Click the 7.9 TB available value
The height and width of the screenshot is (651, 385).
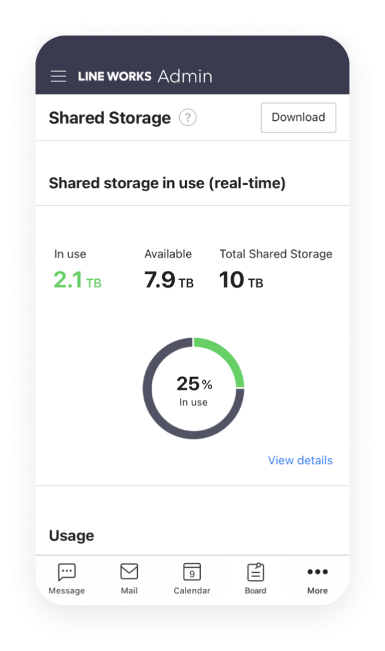click(168, 280)
